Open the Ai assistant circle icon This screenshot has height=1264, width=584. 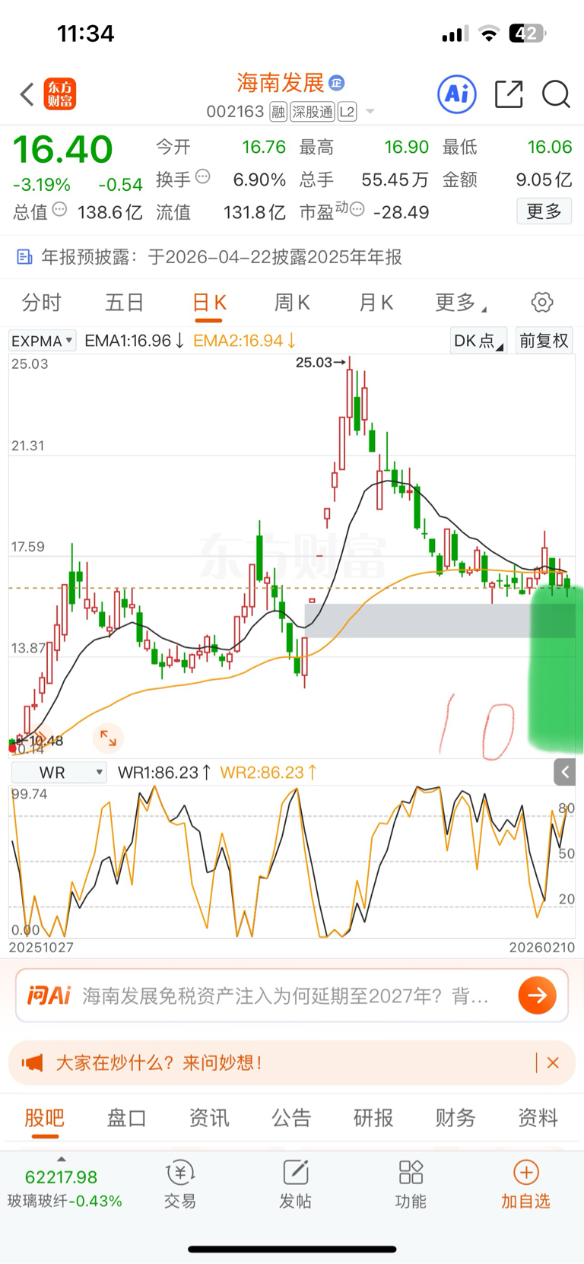(457, 94)
